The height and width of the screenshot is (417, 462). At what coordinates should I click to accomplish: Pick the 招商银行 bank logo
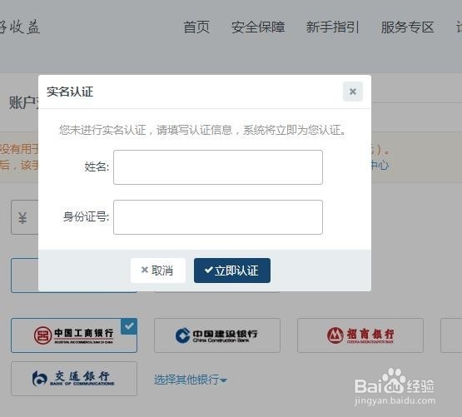tap(360, 335)
